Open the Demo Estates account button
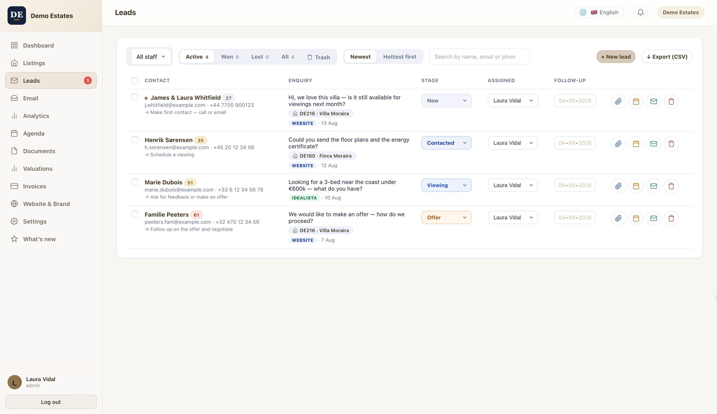 681,13
